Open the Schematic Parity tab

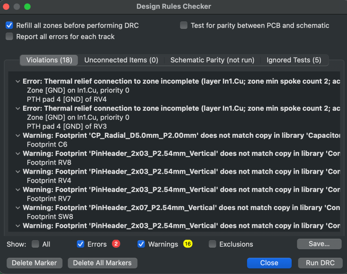pos(212,60)
